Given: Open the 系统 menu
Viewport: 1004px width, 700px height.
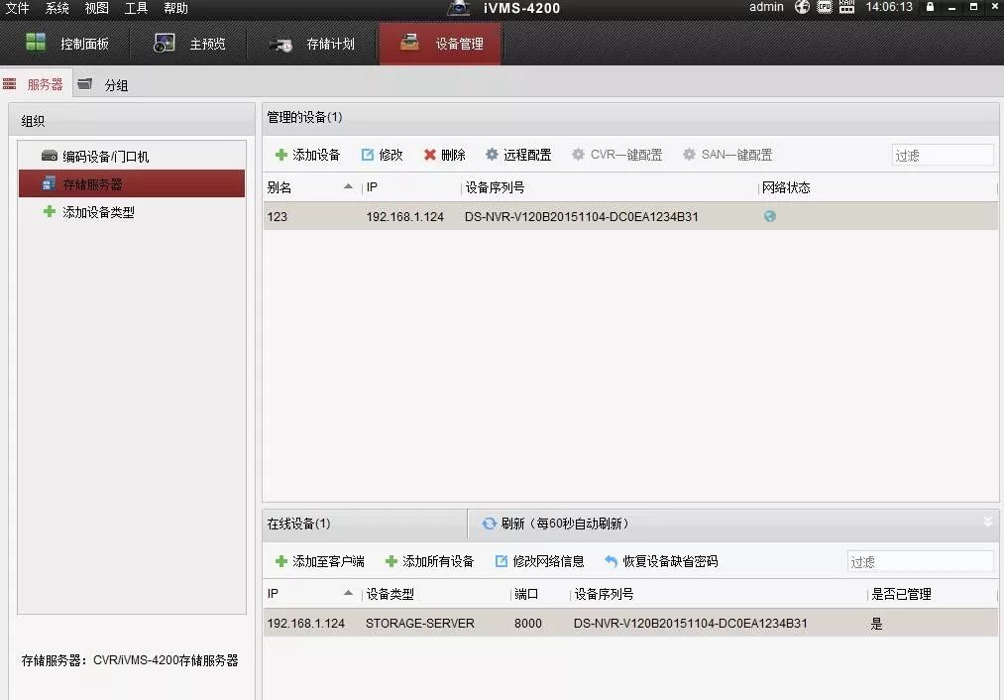Looking at the screenshot, I should 56,8.
